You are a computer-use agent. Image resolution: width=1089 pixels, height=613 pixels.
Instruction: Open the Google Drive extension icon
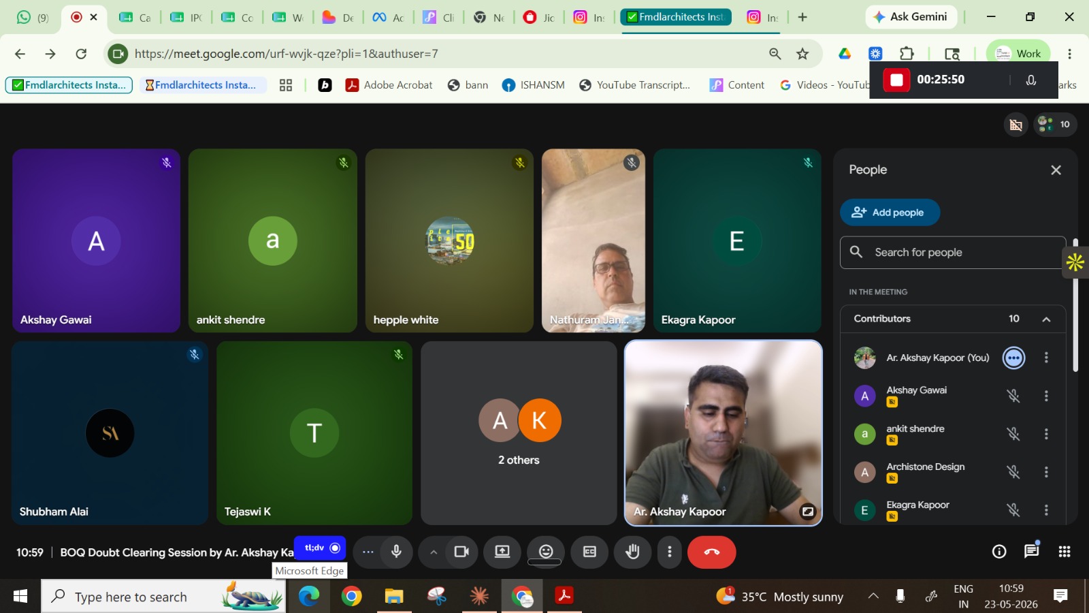point(845,54)
